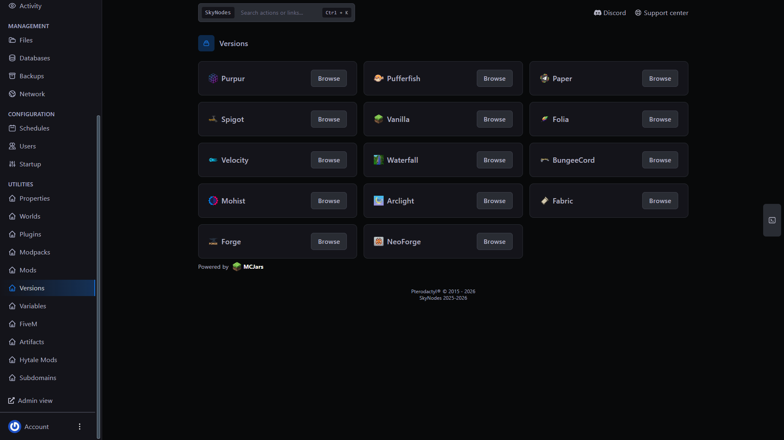Screen dimensions: 784x440
Task: Open Backups page
Action: 47,76
